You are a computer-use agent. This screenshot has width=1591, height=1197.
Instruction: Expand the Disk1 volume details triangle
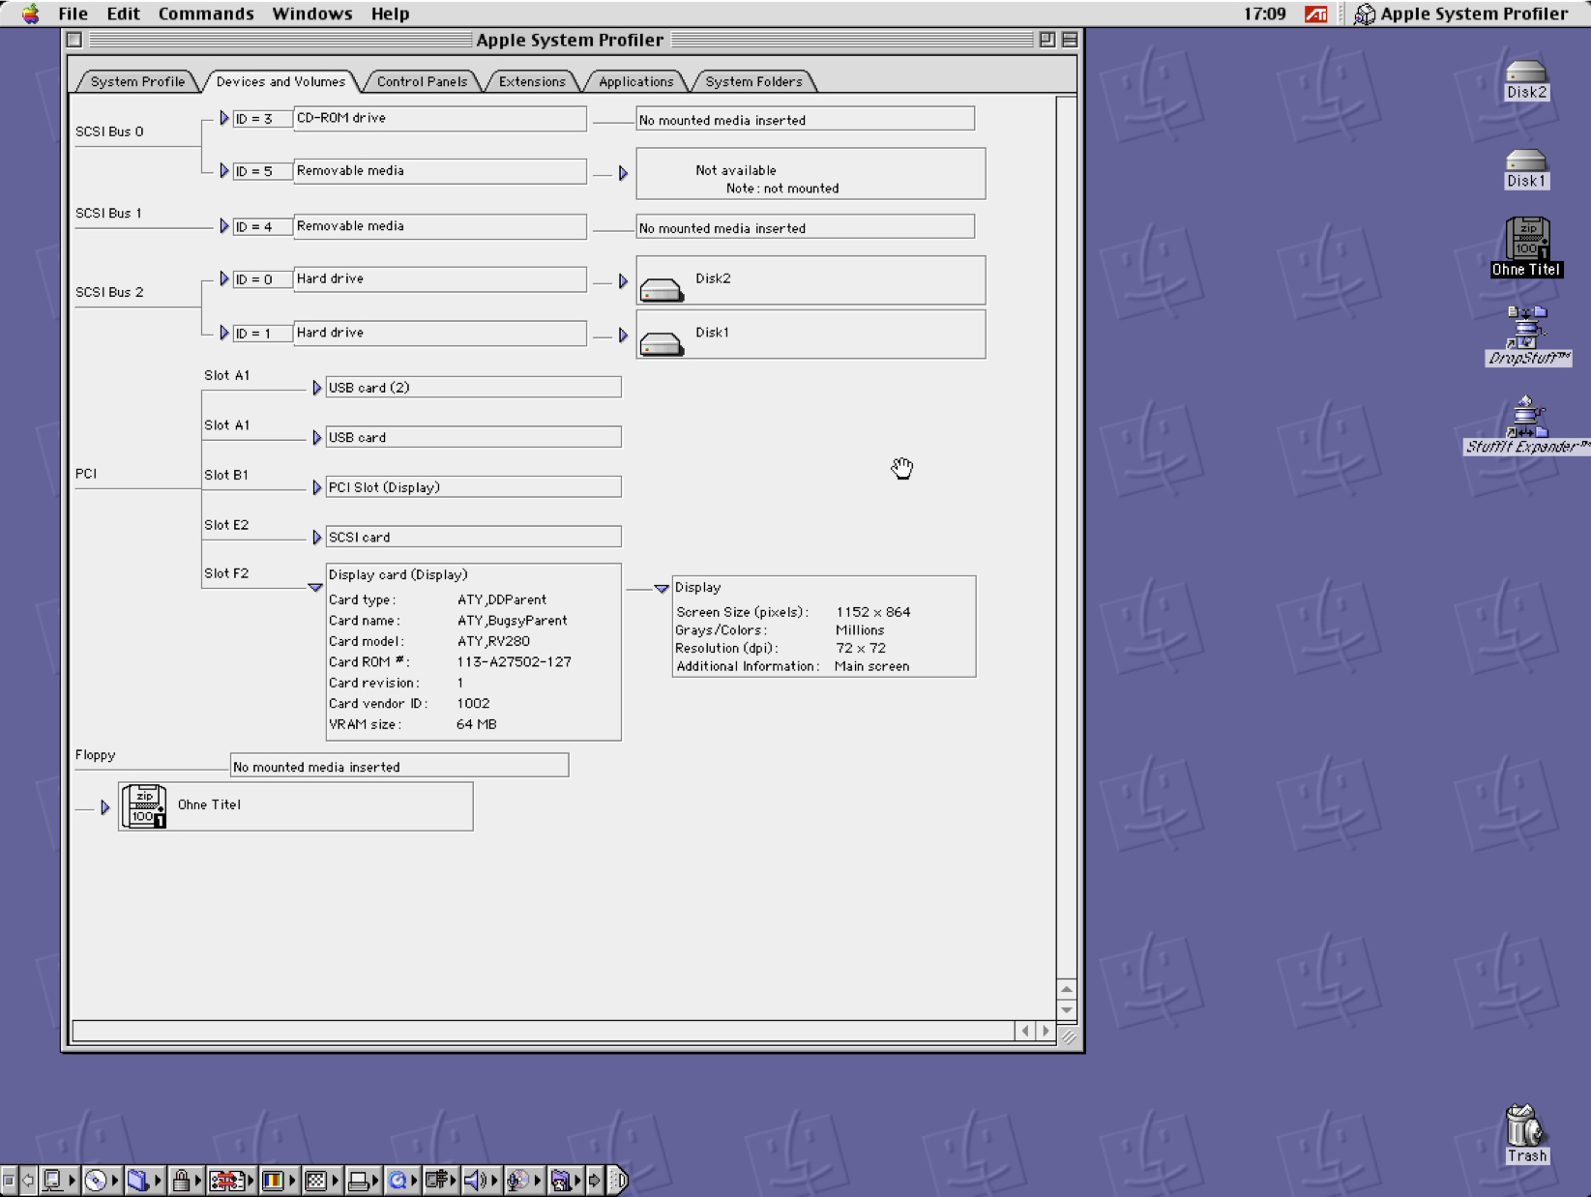(623, 336)
